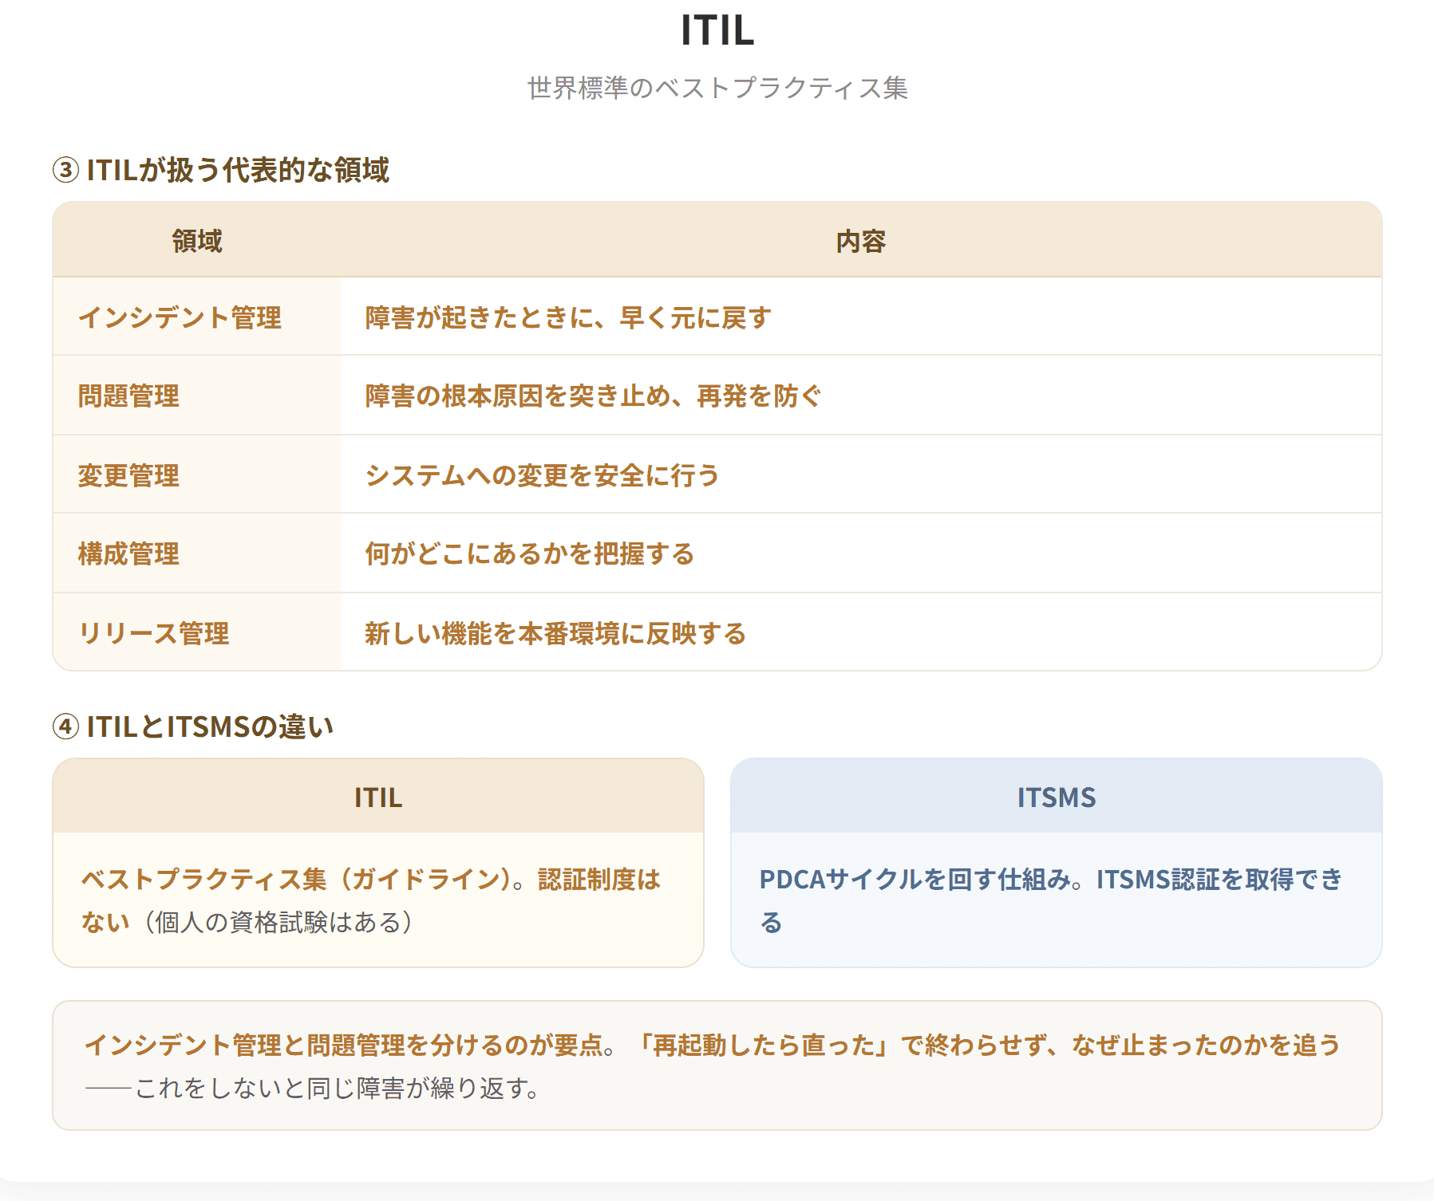Click description 新しい機能を本番環境に反映する
The width and height of the screenshot is (1434, 1201).
point(555,633)
